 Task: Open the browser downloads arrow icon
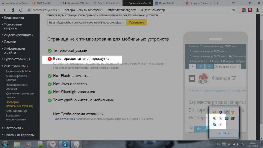pyautogui.click(x=257, y=10)
